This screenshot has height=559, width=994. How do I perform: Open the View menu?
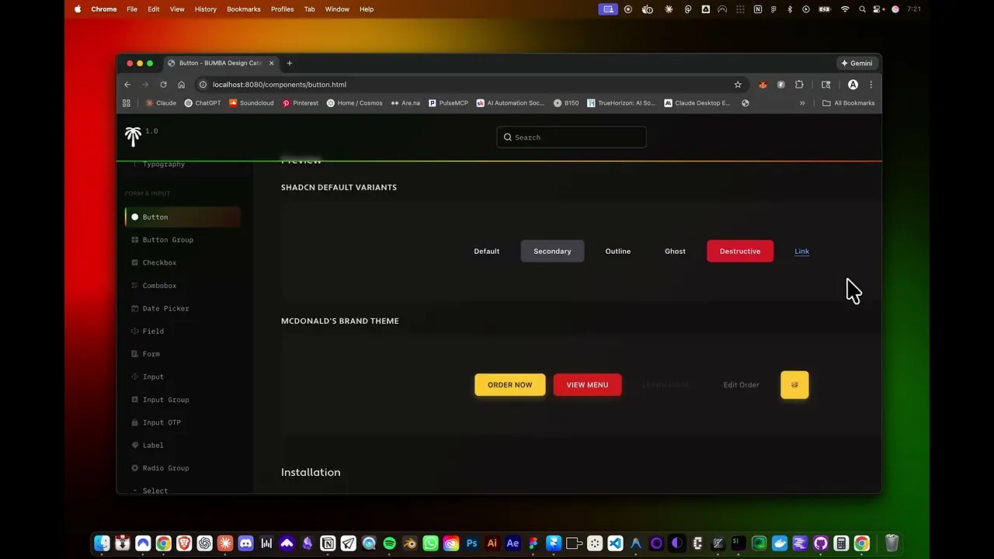tap(177, 9)
